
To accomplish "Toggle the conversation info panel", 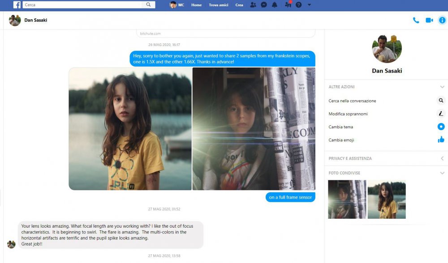I will pyautogui.click(x=442, y=20).
